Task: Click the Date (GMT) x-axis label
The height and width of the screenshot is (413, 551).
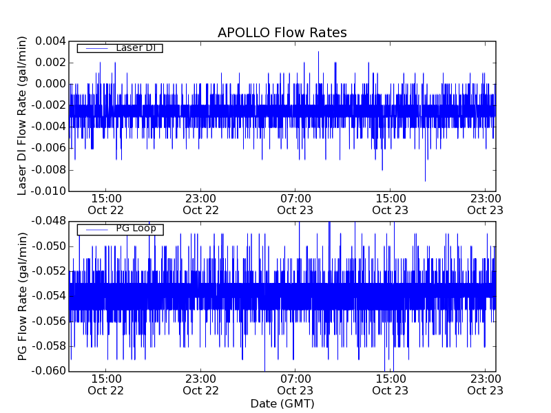Action: (x=282, y=403)
